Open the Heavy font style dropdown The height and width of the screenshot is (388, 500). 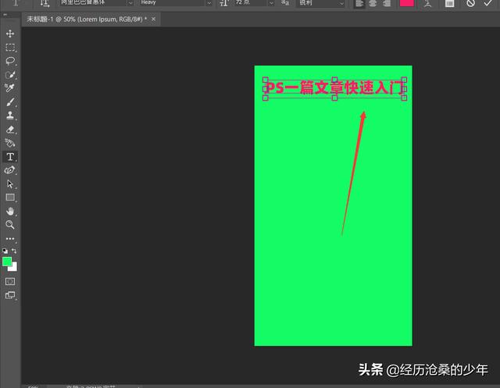[209, 3]
